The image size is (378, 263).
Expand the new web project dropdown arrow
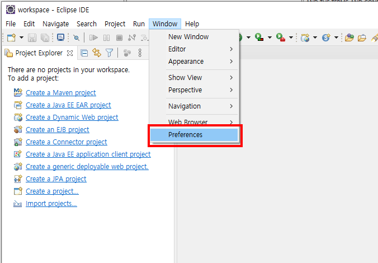tap(315, 37)
